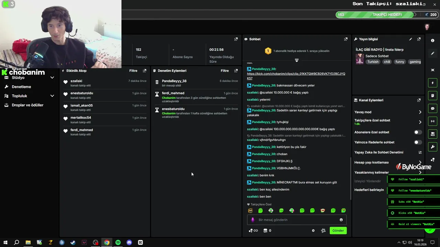Click the TAKİPÇİ HEDEFİ progress bar
Viewport: 440px width, 247px height.
pyautogui.click(x=387, y=15)
